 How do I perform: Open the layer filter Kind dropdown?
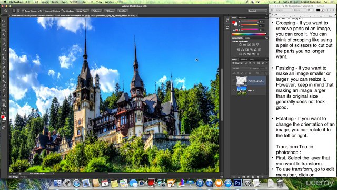pos(237,63)
